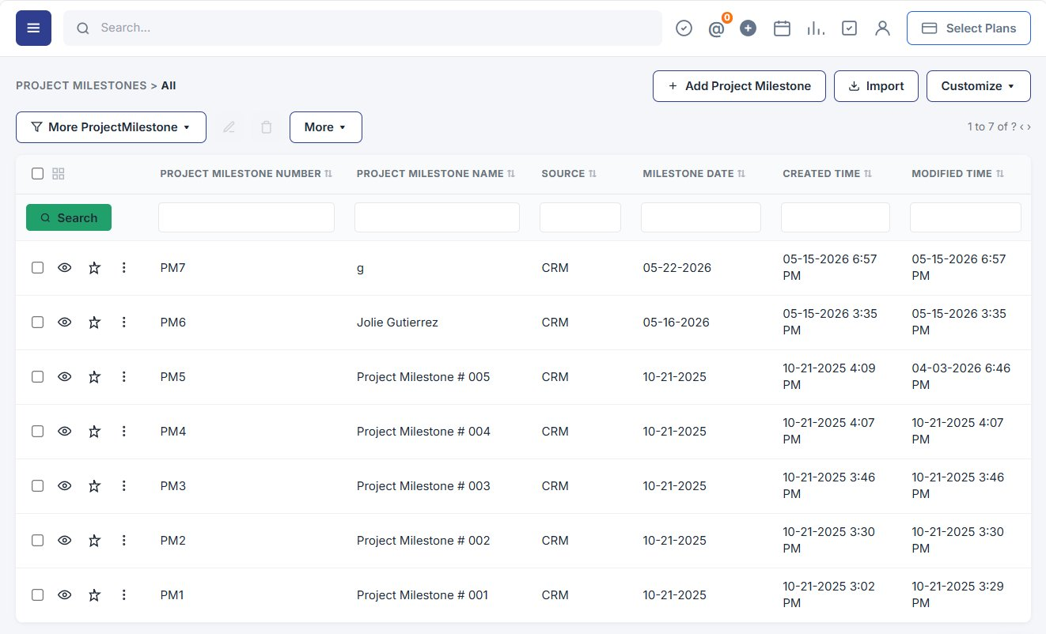Sort by Project Milestone Number column

click(328, 174)
